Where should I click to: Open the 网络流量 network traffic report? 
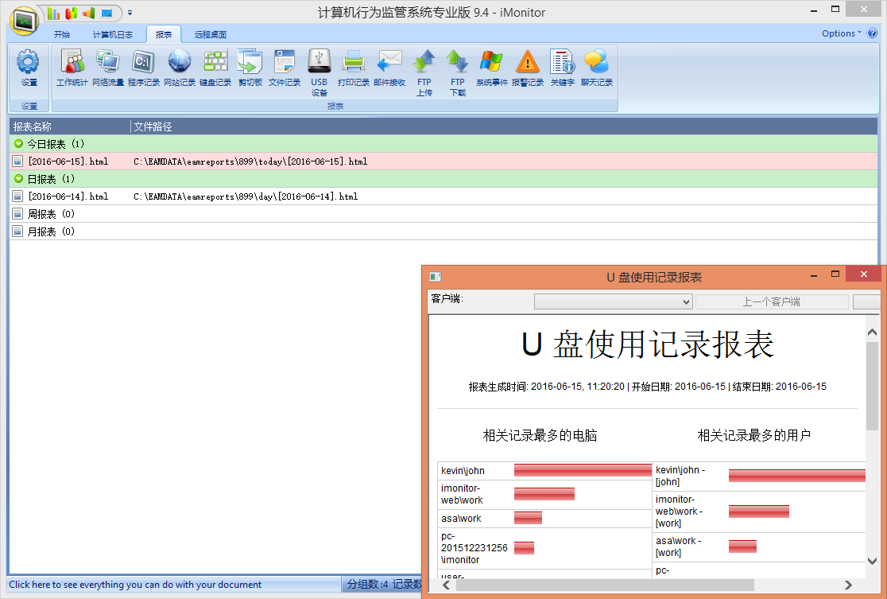pyautogui.click(x=107, y=68)
